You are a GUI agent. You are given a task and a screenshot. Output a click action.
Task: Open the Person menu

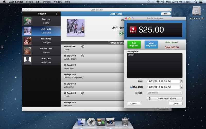coord(47,2)
